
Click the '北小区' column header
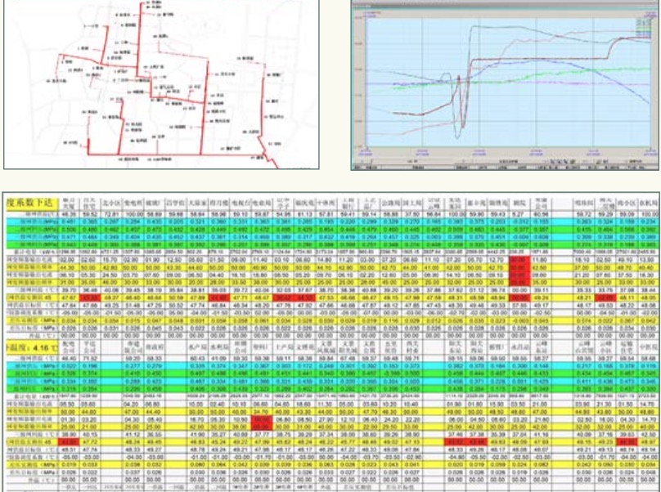pos(110,202)
